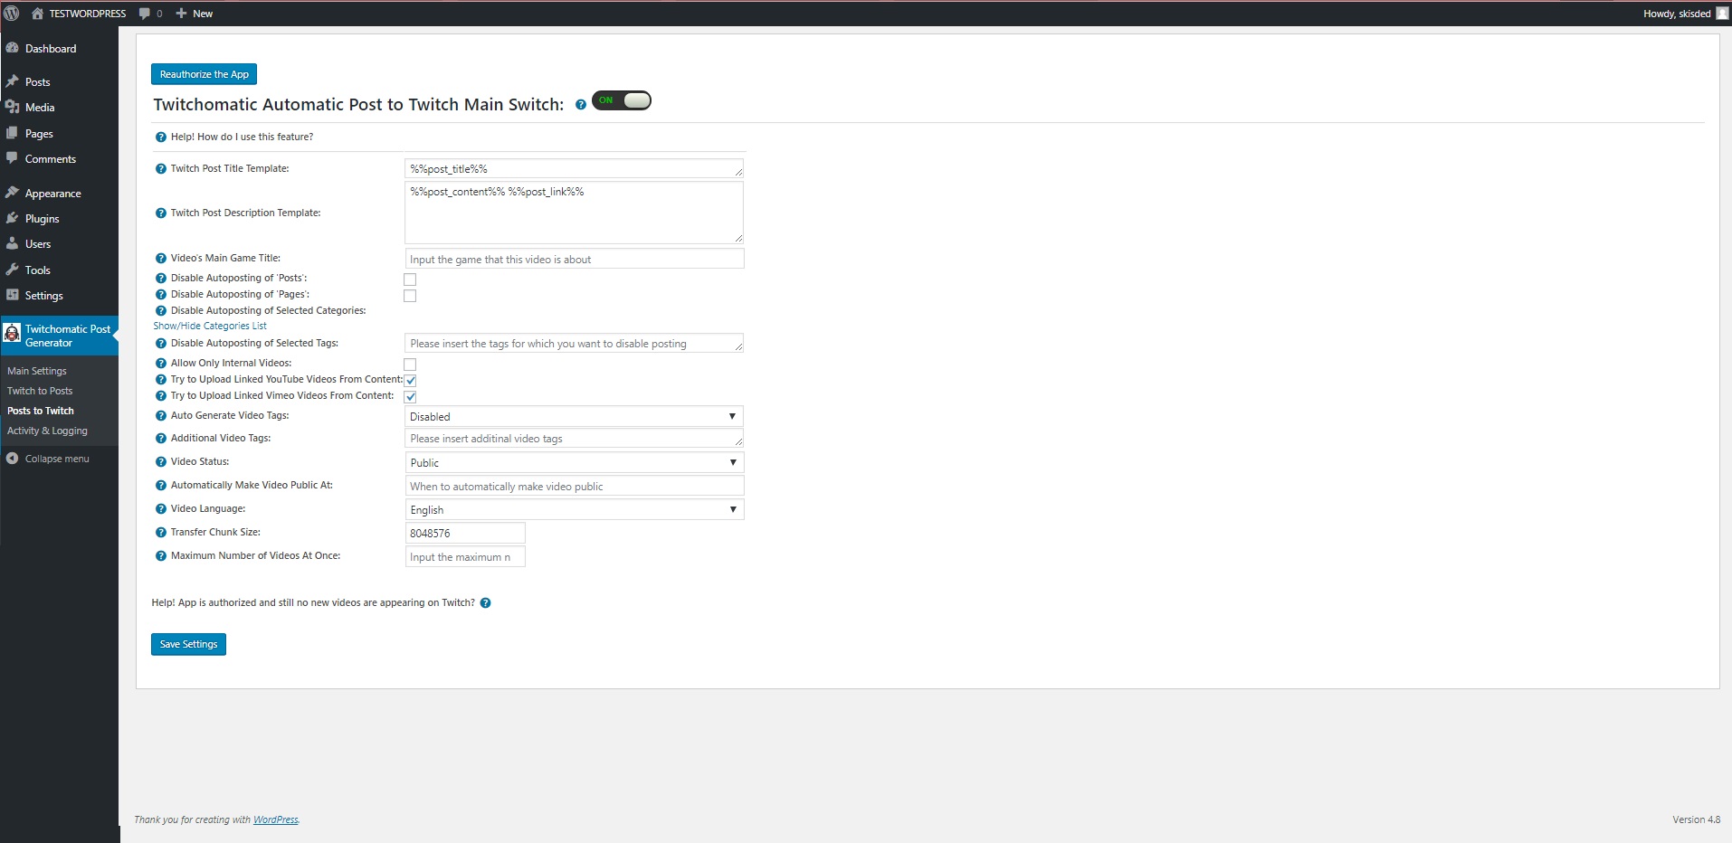The height and width of the screenshot is (843, 1732).
Task: Click the WordPress logo icon
Action: pos(12,14)
